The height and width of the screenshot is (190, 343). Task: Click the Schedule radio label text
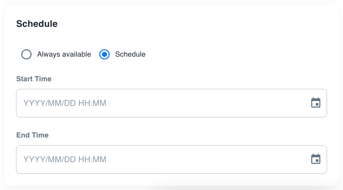tap(130, 54)
